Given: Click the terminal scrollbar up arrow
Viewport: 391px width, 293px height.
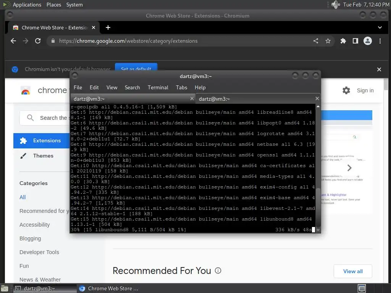Looking at the screenshot, I should [318, 106].
